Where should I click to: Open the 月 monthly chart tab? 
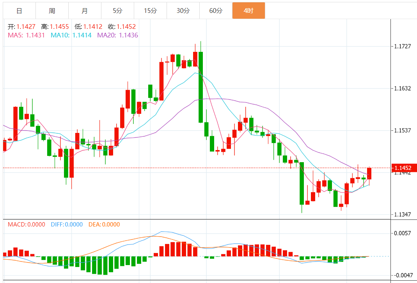(x=85, y=11)
